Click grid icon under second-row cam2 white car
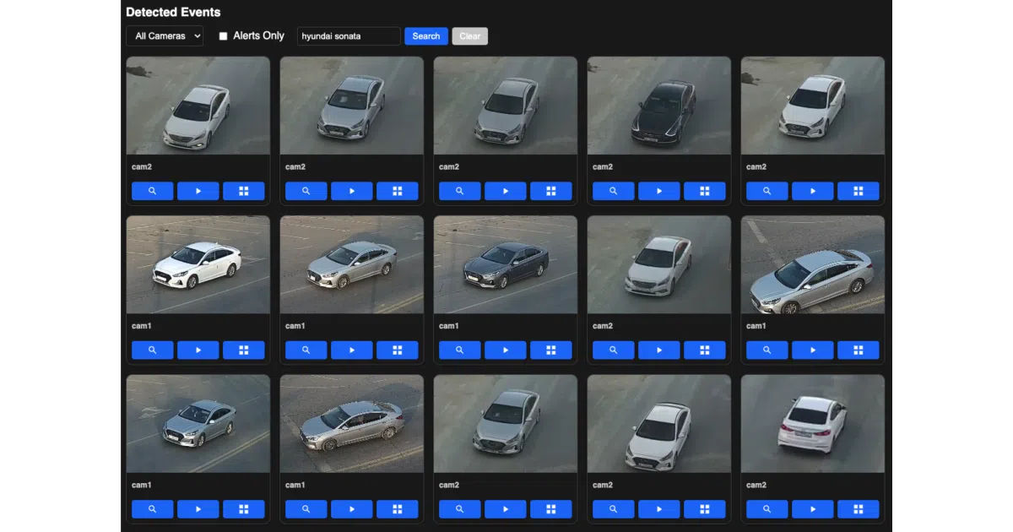Screen dimensions: 1013x532 point(705,350)
